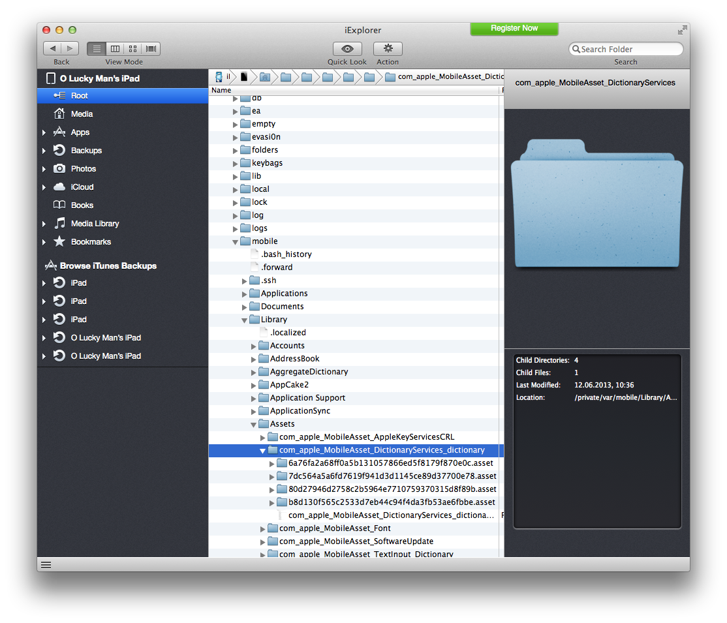The width and height of the screenshot is (727, 623).
Task: Switch to icon grid view mode
Action: pyautogui.click(x=132, y=49)
